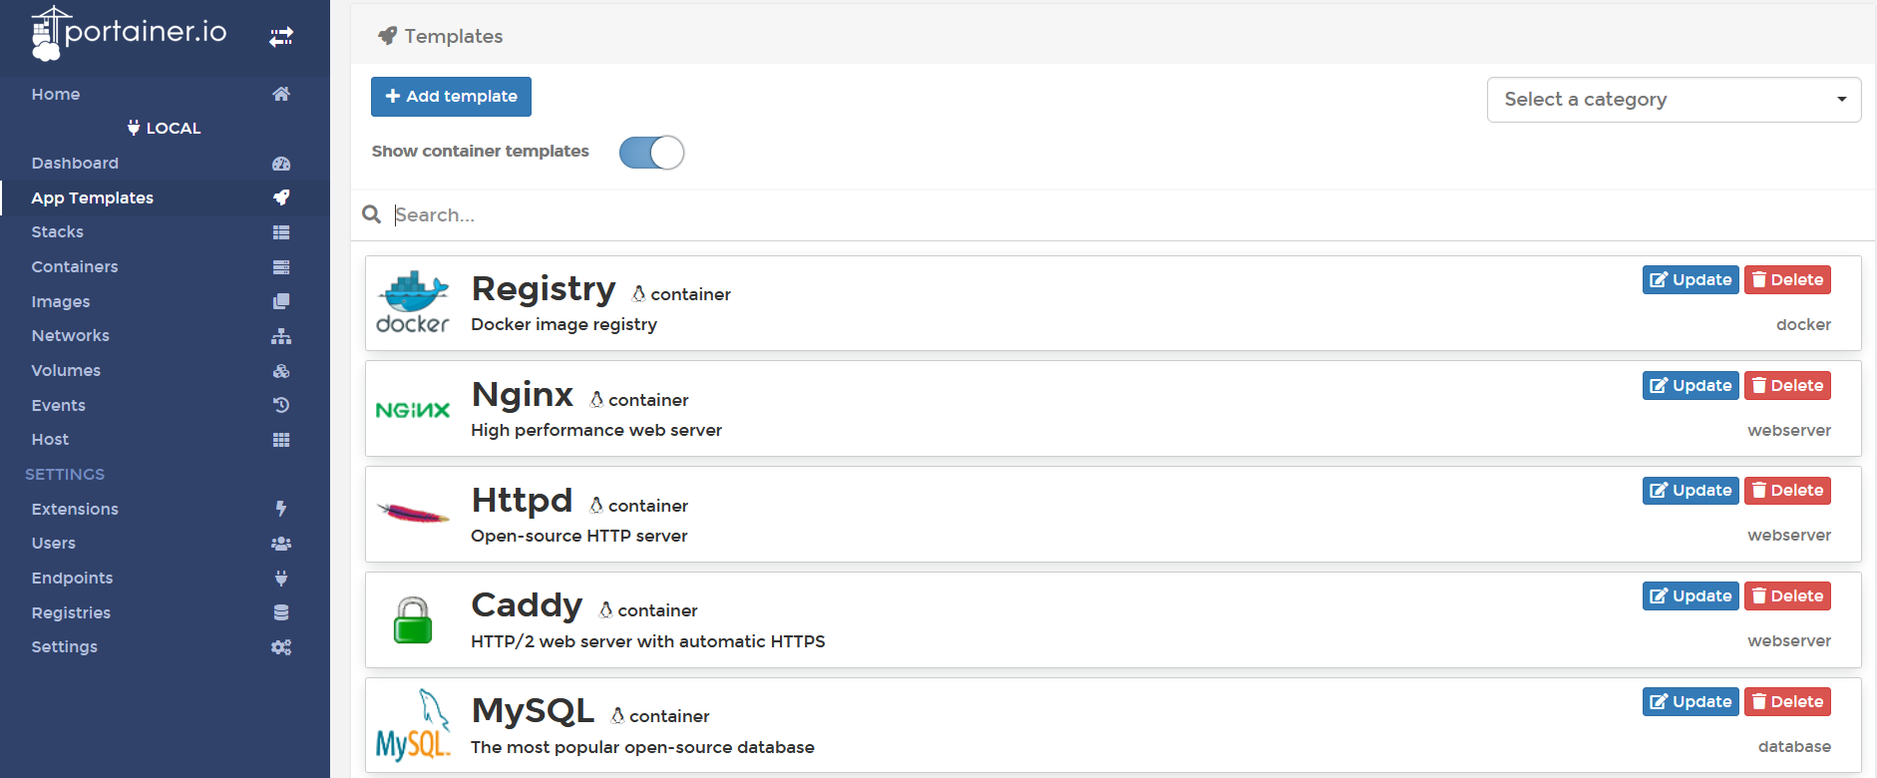Toggle sidebar collapse arrows icon
Screen dimensions: 1877x778
[x=281, y=37]
